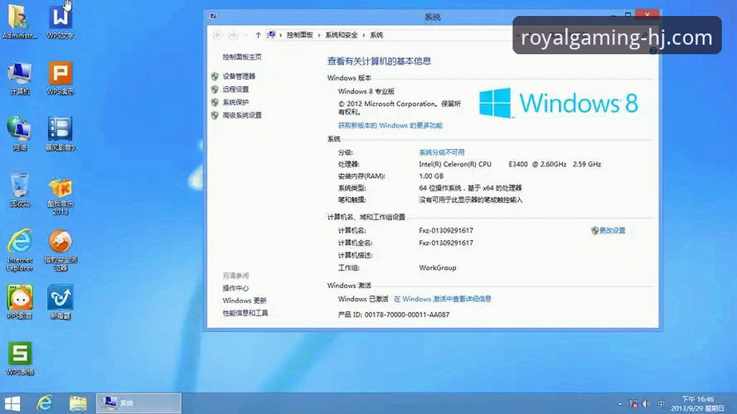Open 系统保护 from the sidebar
Image resolution: width=737 pixels, height=414 pixels.
click(x=236, y=102)
